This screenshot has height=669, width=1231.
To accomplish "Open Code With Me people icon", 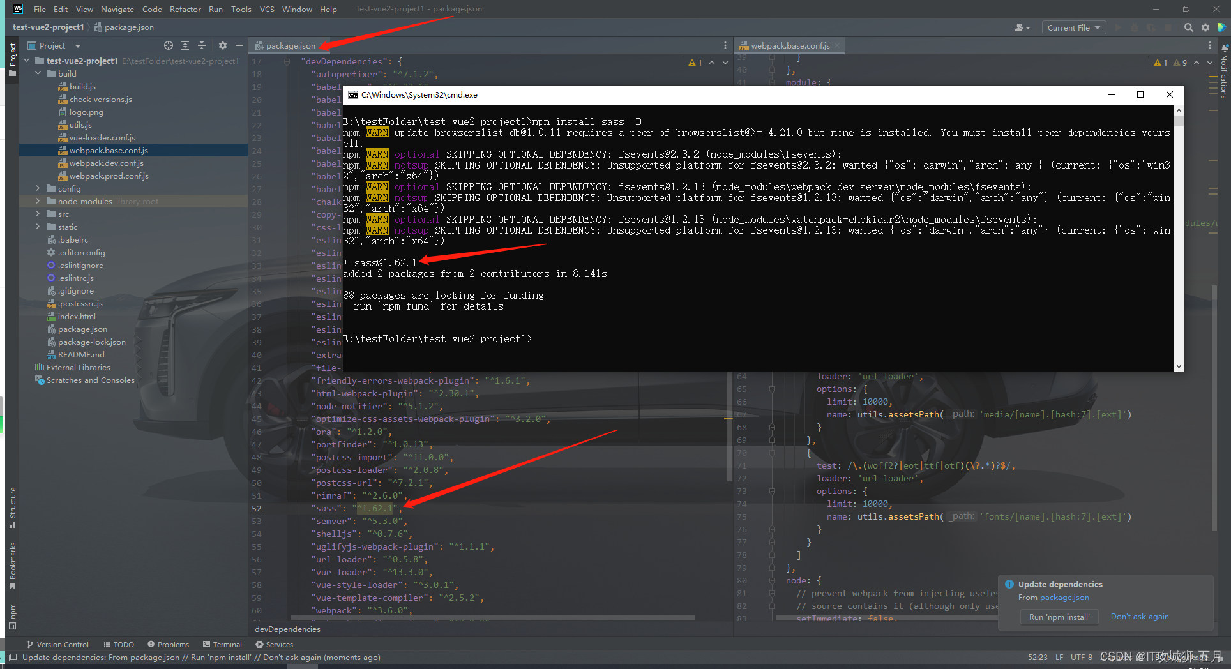I will [1022, 27].
